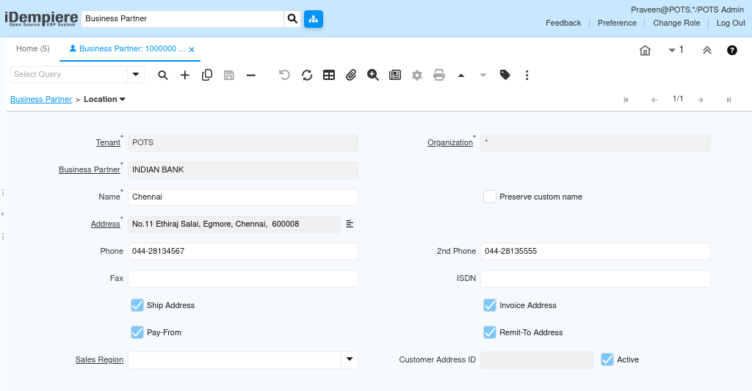Viewport: 752px width, 391px height.
Task: Click the Zoom Across icon
Action: [x=372, y=76]
